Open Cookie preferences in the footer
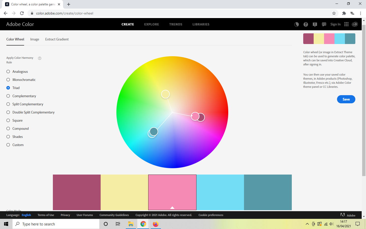366x229 pixels. tap(211, 215)
